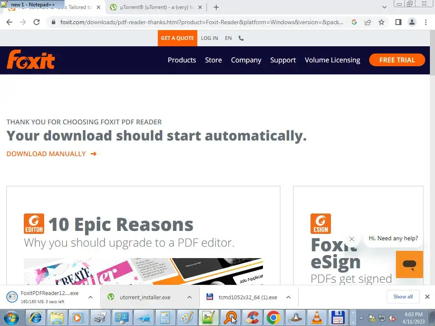The height and width of the screenshot is (326, 435).
Task: Click the Foxit eSign badge icon
Action: [x=321, y=224]
